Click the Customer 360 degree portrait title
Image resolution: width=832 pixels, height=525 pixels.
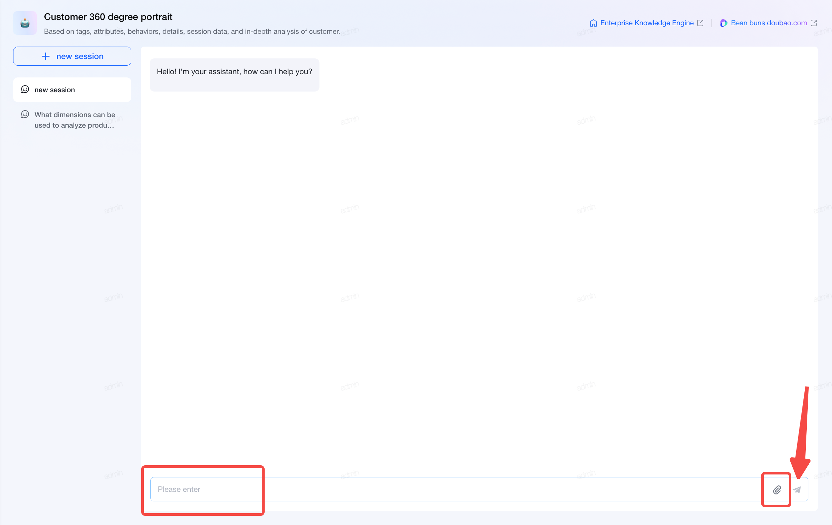(x=108, y=17)
